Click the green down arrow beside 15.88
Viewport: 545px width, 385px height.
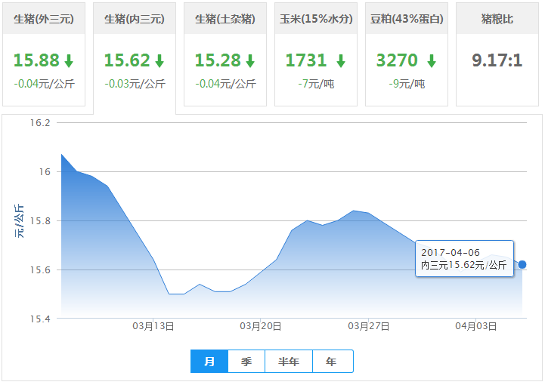[69, 61]
